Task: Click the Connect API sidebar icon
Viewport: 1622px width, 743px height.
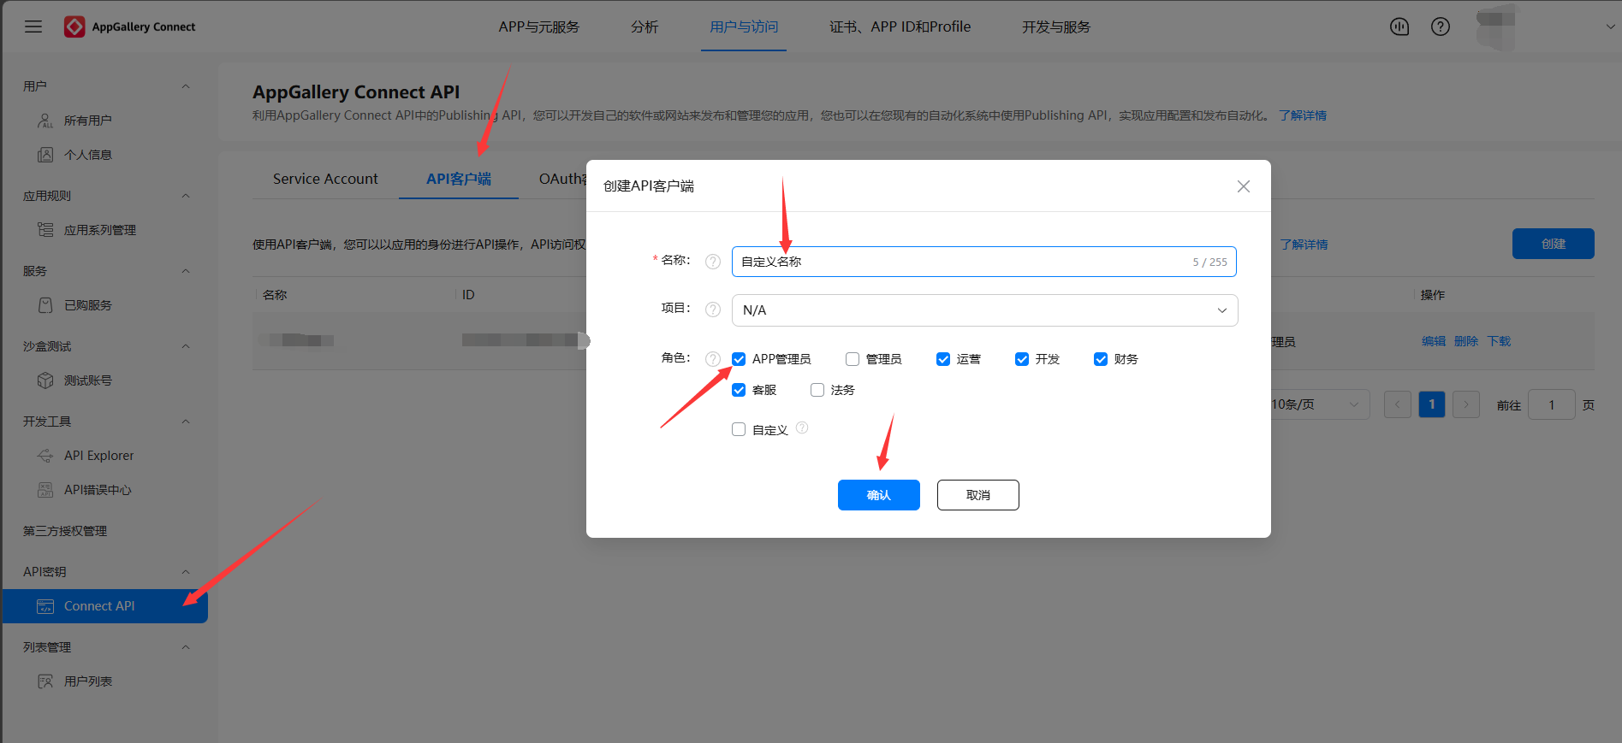Action: (x=45, y=606)
